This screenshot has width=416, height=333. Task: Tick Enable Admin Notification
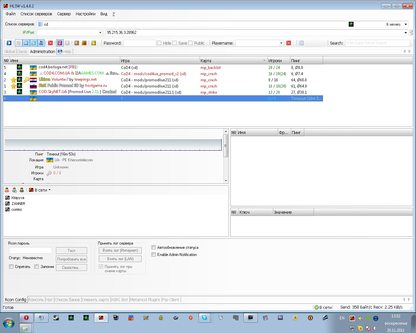(x=154, y=255)
